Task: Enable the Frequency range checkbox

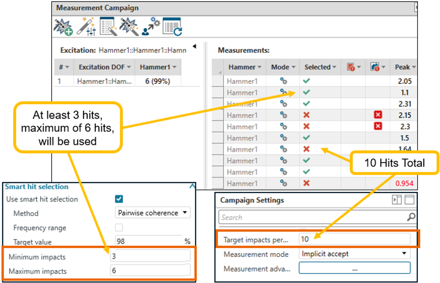Action: coord(119,228)
